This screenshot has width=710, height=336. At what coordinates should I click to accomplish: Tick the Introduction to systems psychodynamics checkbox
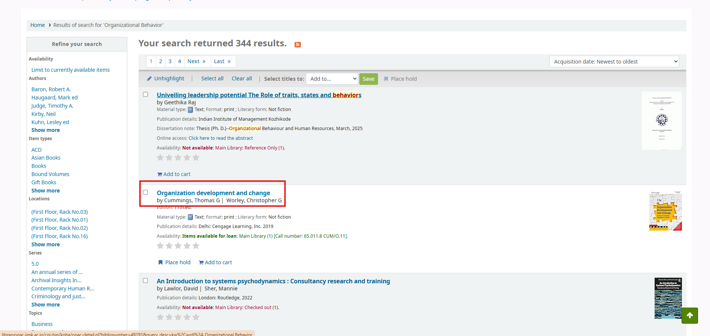tap(146, 281)
